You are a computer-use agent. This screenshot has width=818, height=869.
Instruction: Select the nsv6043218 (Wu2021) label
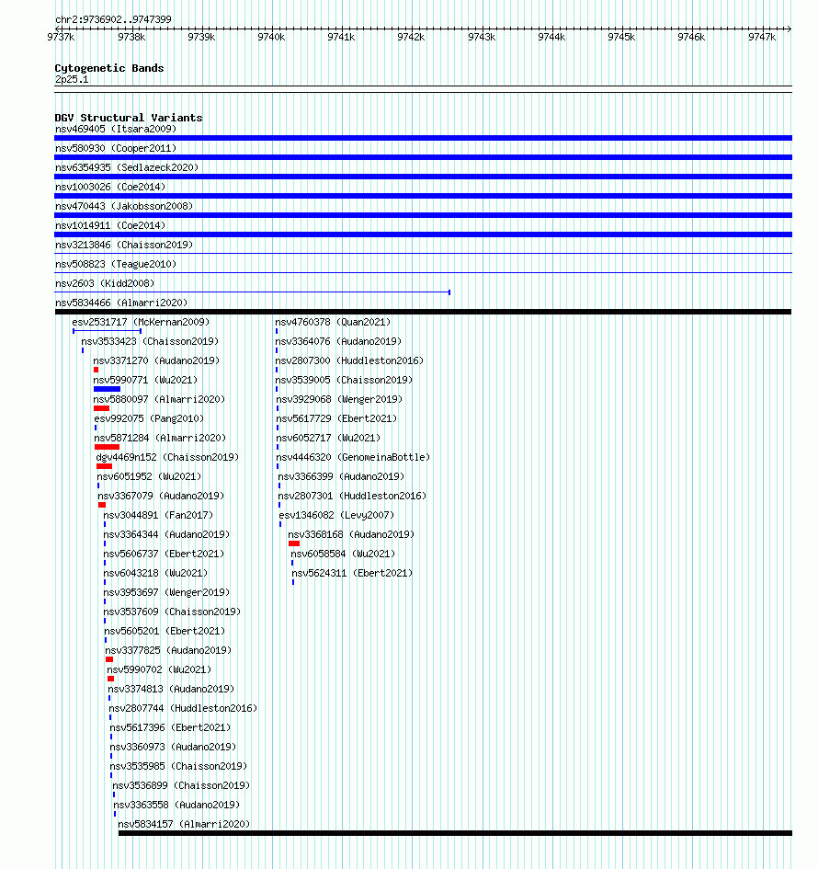click(x=155, y=574)
